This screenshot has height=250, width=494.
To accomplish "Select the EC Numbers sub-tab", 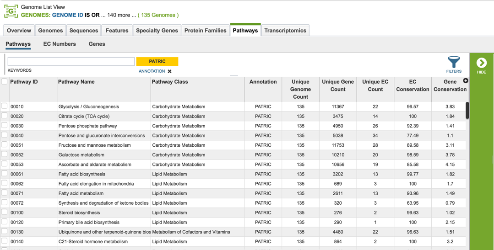I will (60, 44).
